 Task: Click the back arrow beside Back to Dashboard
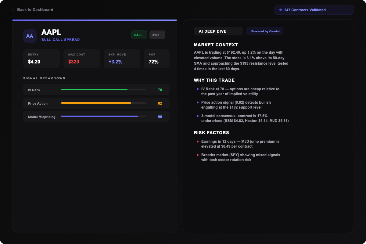[x=14, y=9]
